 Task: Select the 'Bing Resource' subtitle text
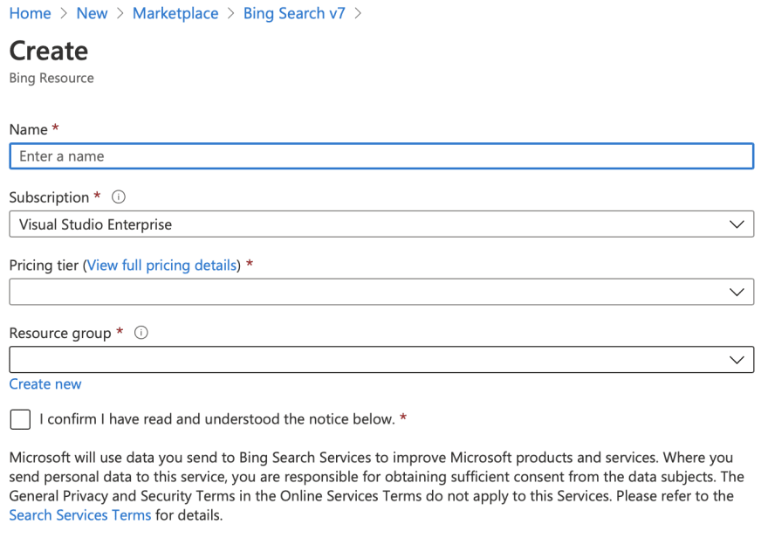(51, 78)
